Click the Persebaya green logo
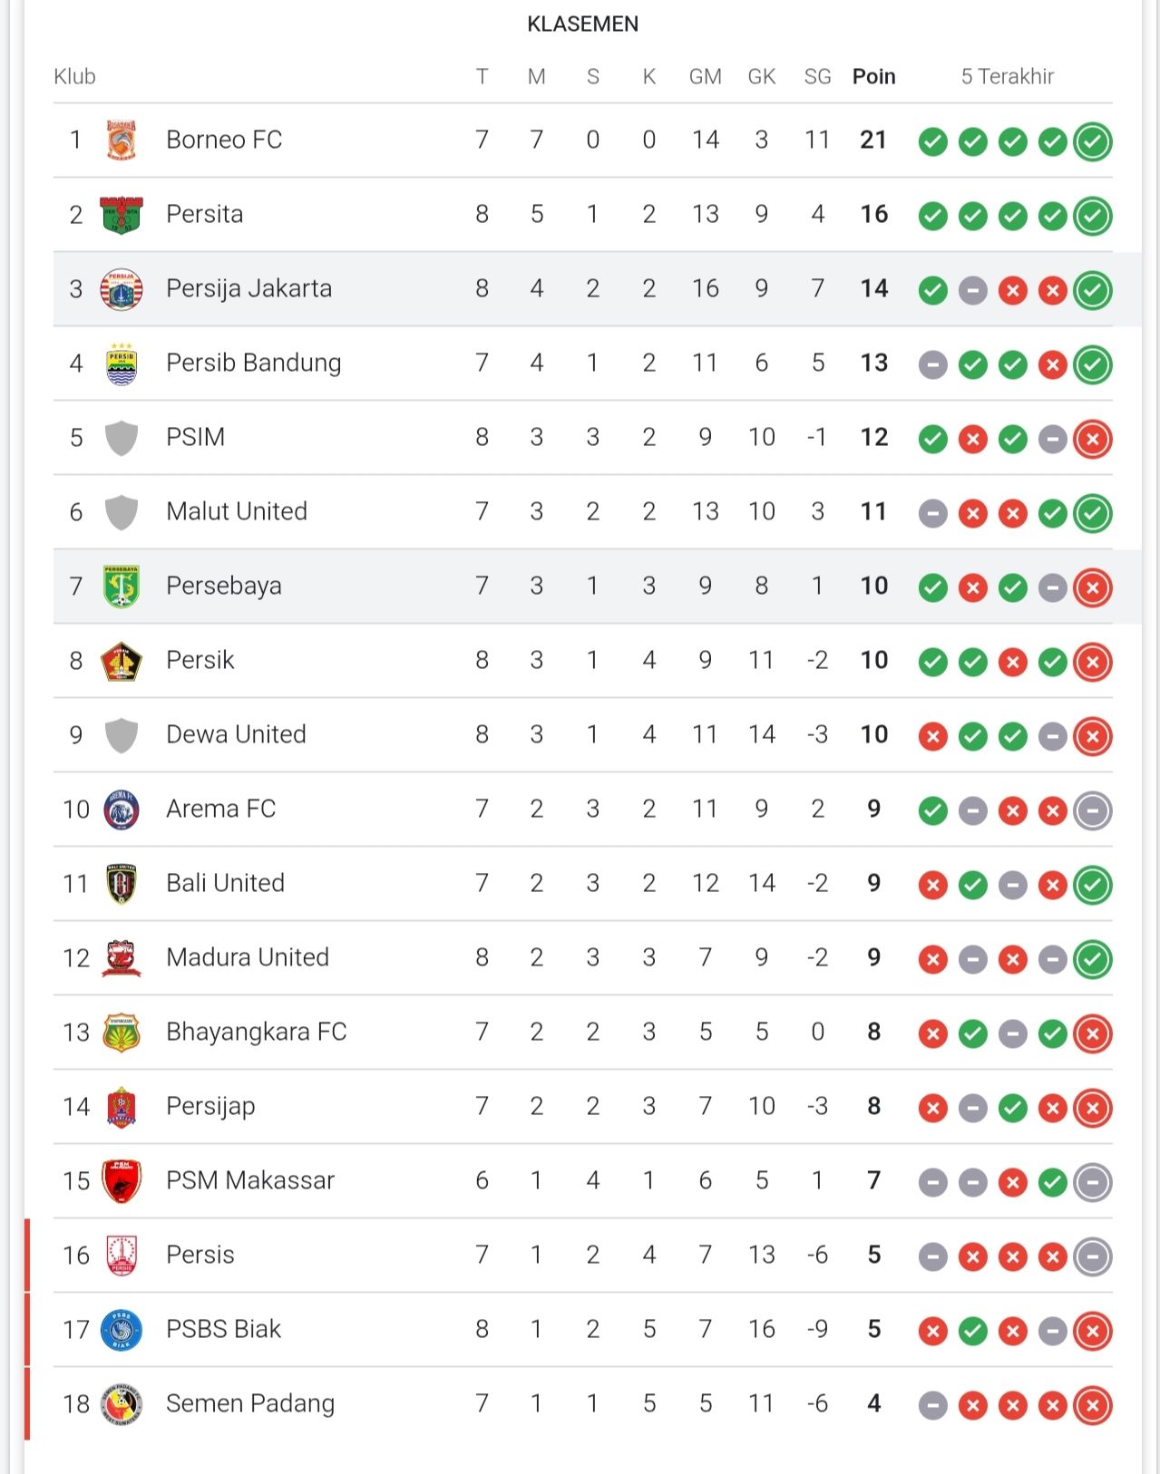The width and height of the screenshot is (1160, 1474). pyautogui.click(x=121, y=587)
